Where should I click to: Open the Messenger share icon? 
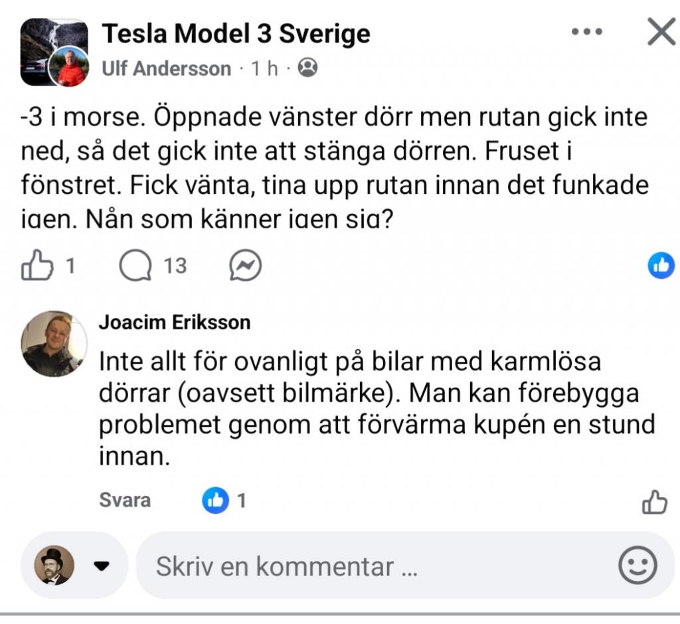point(246,265)
